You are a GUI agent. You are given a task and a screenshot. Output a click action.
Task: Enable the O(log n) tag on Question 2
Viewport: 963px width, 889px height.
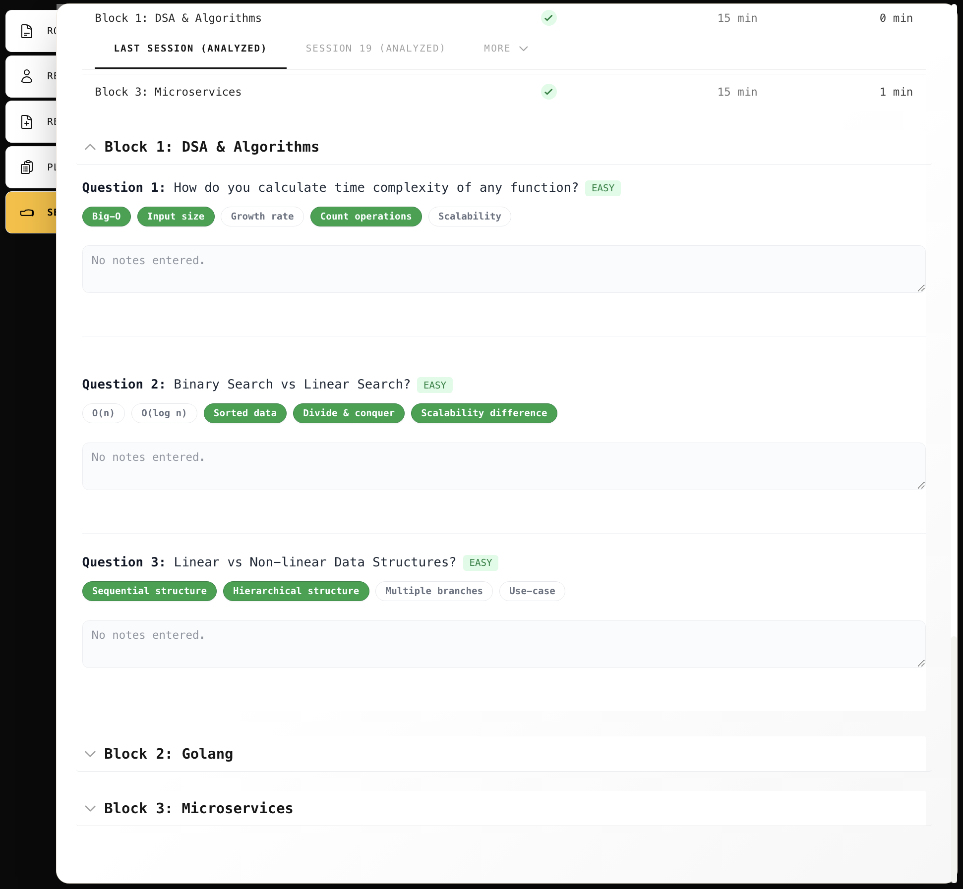(164, 413)
